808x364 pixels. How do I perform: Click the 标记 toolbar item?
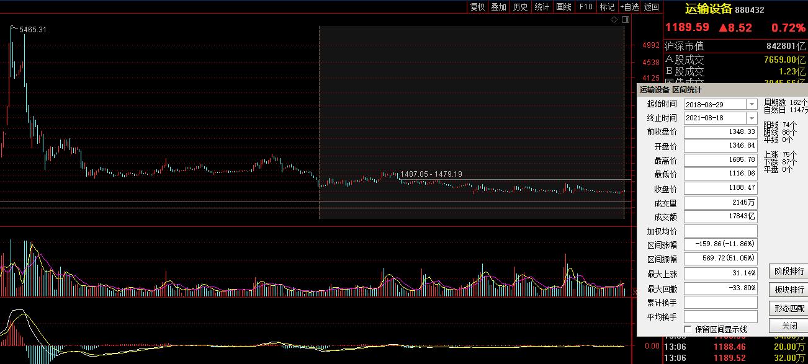607,7
